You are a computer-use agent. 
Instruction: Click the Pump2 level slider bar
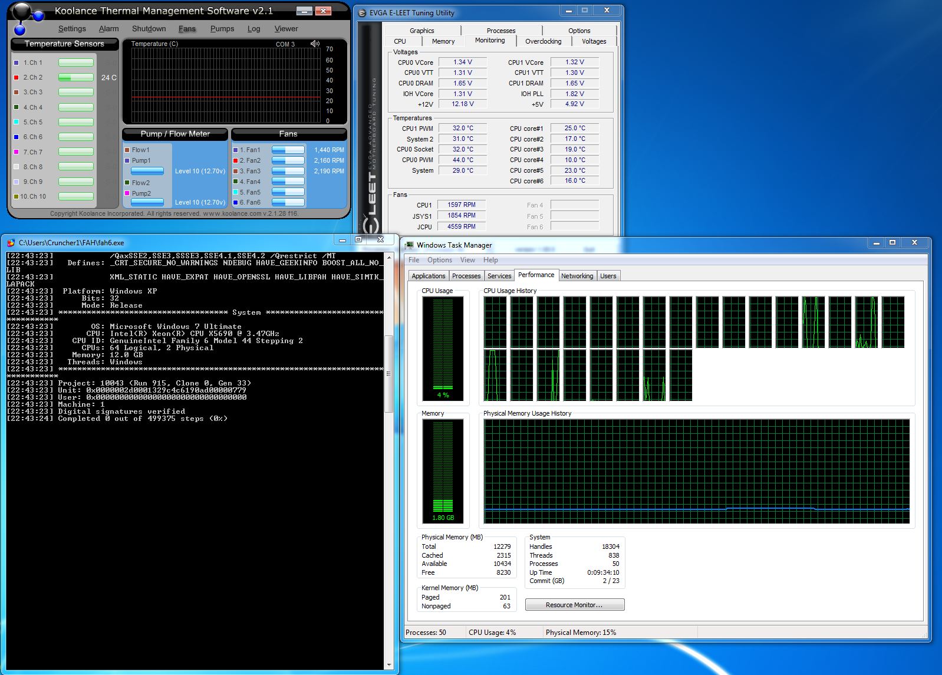(x=147, y=202)
